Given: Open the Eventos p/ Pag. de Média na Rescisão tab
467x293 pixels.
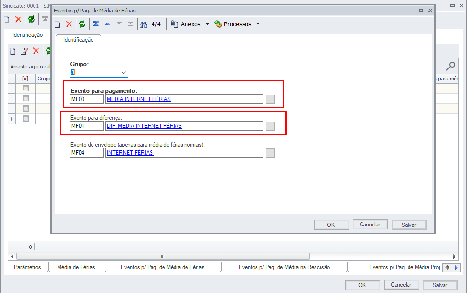Looking at the screenshot, I should [284, 267].
